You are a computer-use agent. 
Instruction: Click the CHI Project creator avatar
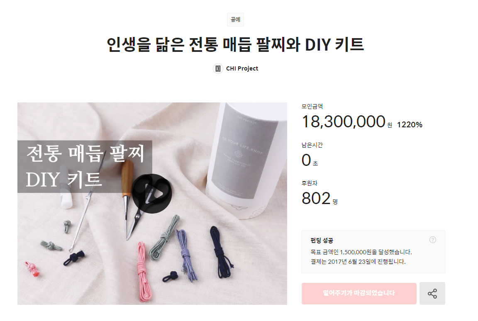click(218, 68)
